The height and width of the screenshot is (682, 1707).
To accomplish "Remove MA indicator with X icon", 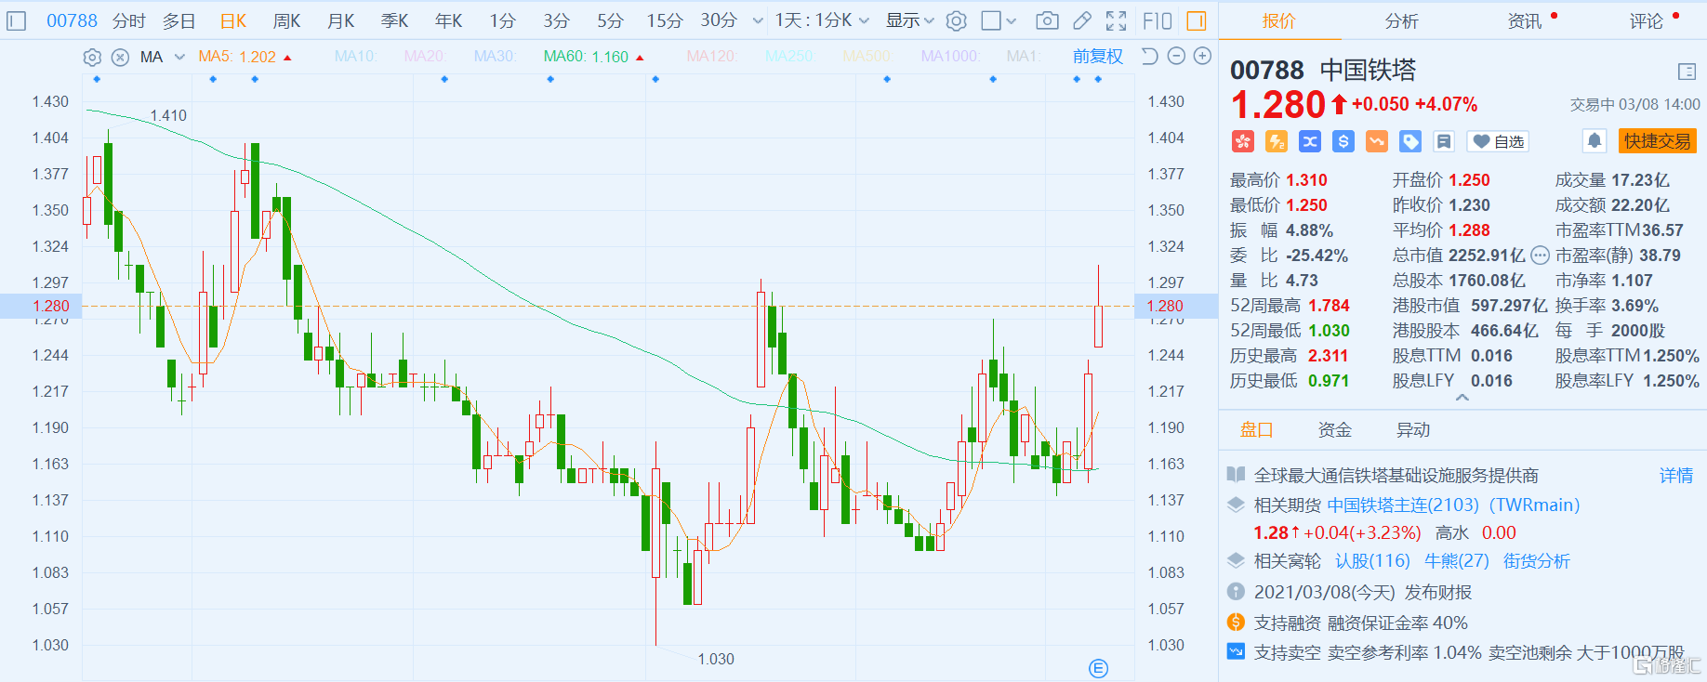I will pos(120,58).
